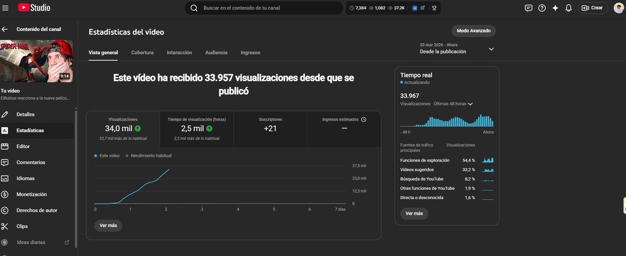Click the Comentarios icon in sidebar
The width and height of the screenshot is (626, 256).
5,162
